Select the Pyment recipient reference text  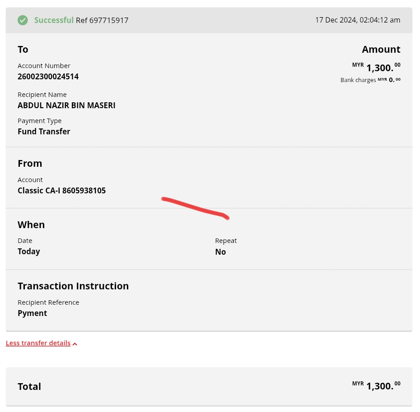click(33, 313)
